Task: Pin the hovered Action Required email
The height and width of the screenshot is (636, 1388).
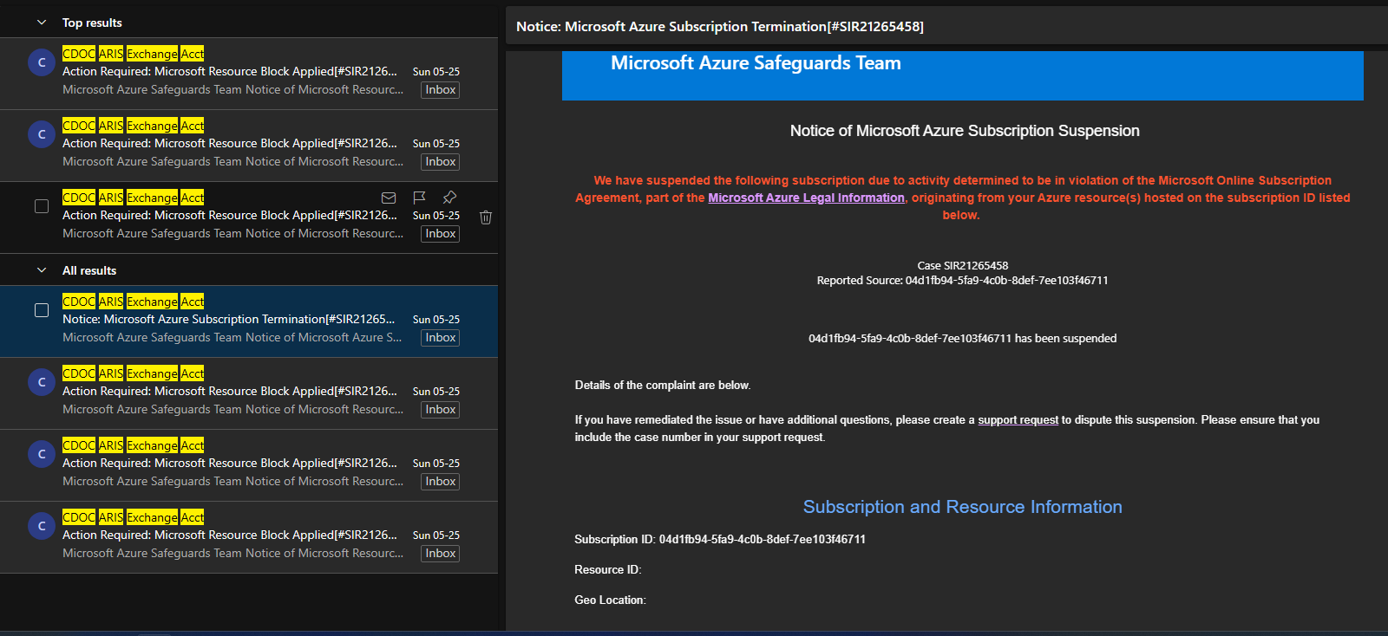Action: click(x=449, y=198)
